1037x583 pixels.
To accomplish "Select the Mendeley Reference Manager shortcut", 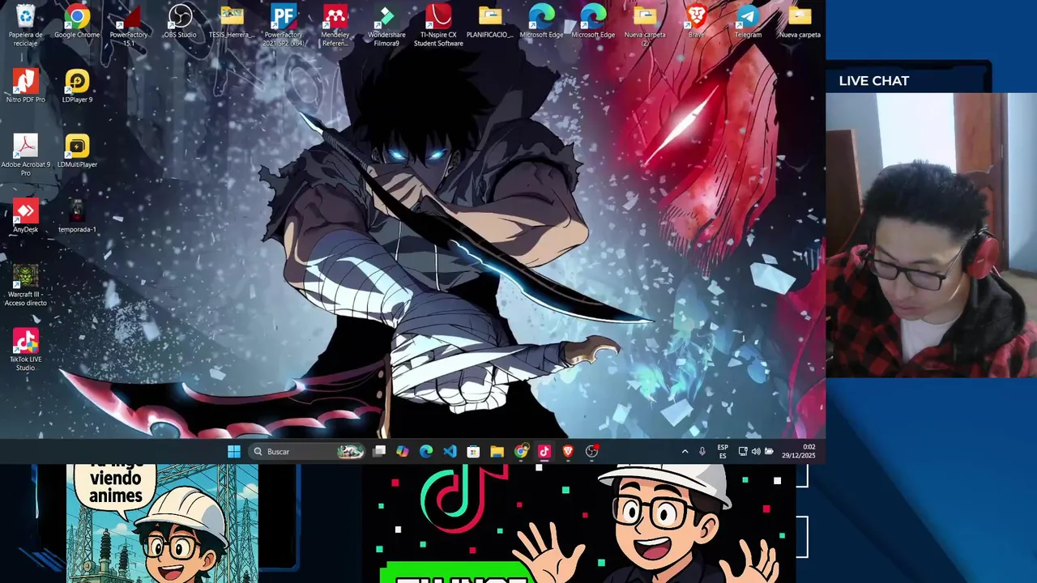I will point(335,24).
